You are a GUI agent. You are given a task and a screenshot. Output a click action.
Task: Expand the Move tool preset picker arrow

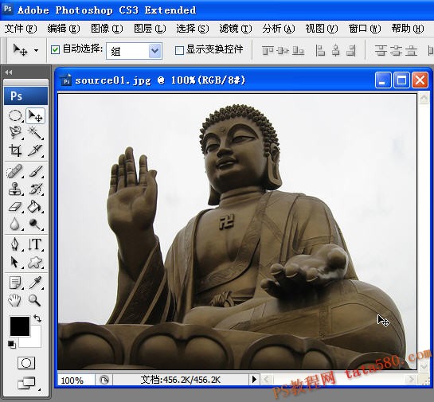point(37,51)
